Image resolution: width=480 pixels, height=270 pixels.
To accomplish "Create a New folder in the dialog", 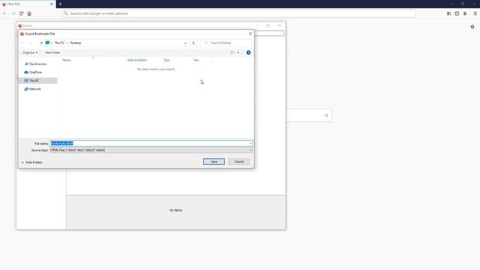I will tap(52, 52).
